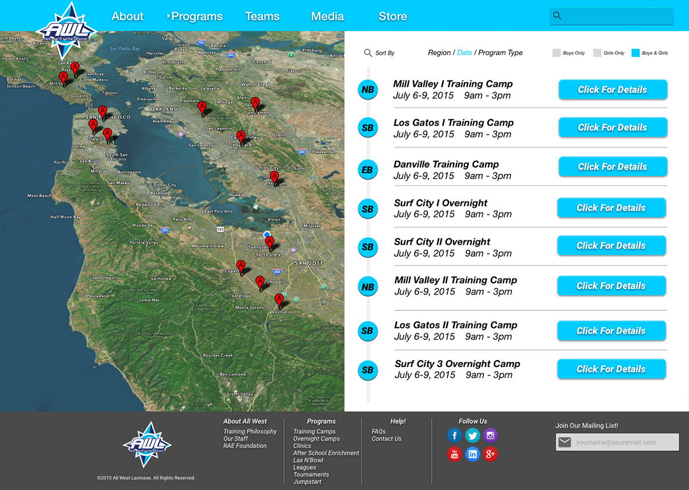Open the Twitter social icon
689x490 pixels.
[473, 435]
